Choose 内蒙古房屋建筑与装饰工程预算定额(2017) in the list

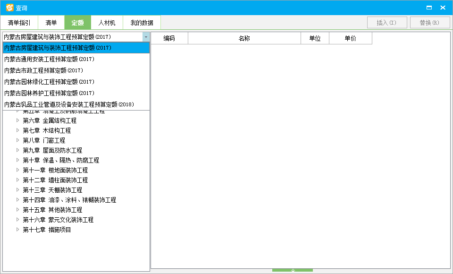76,48
